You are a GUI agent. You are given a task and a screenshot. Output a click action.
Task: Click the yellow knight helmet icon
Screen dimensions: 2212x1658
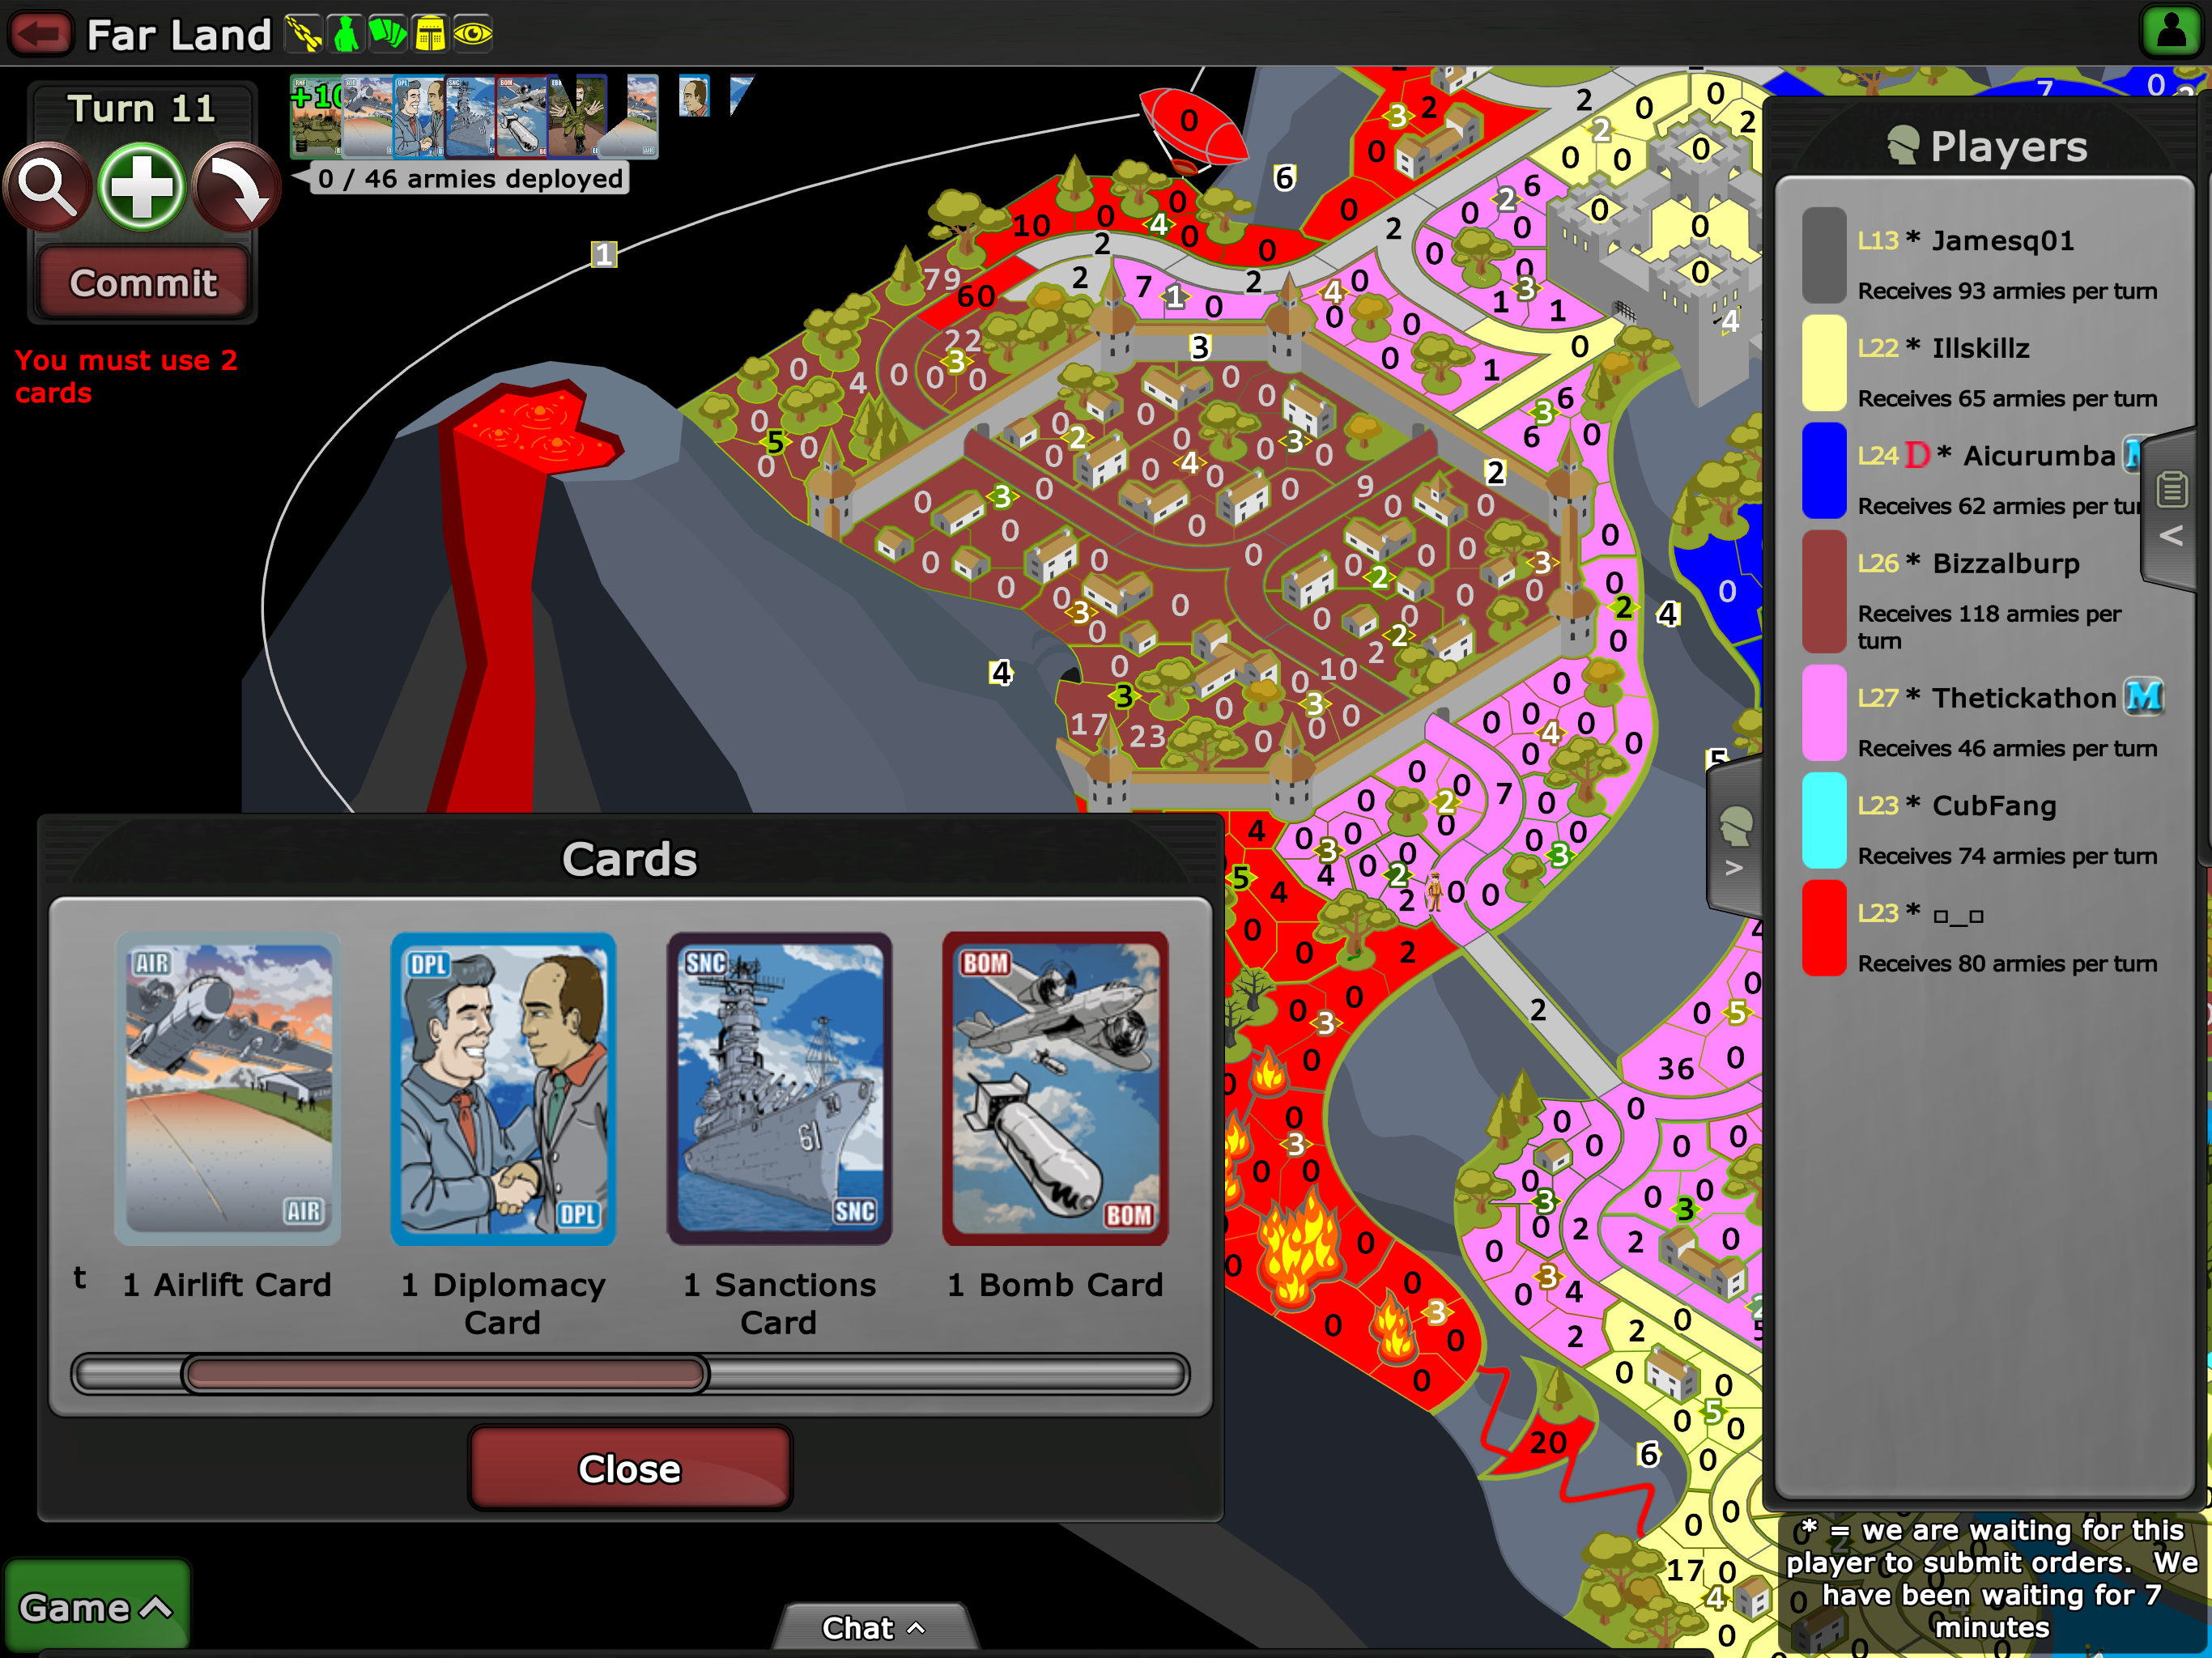click(430, 33)
